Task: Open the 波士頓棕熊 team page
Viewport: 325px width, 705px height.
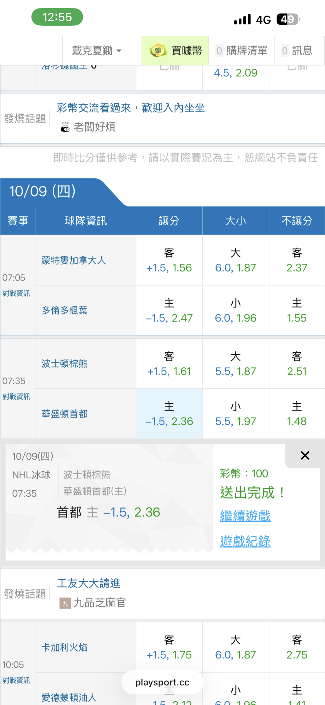Action: [x=65, y=364]
